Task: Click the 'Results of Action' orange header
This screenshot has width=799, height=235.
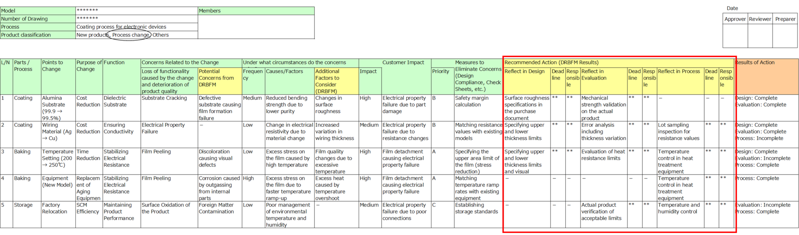Action: [766, 77]
